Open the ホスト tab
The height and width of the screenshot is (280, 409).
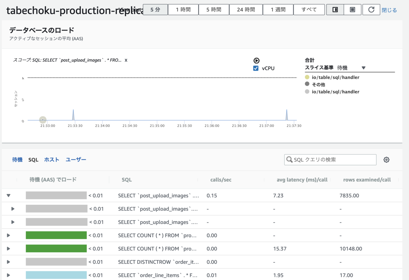52,159
